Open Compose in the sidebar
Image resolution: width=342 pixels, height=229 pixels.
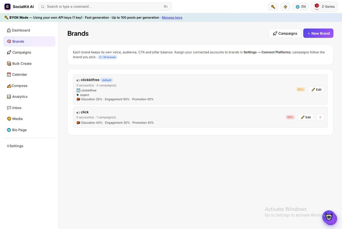coord(29,86)
